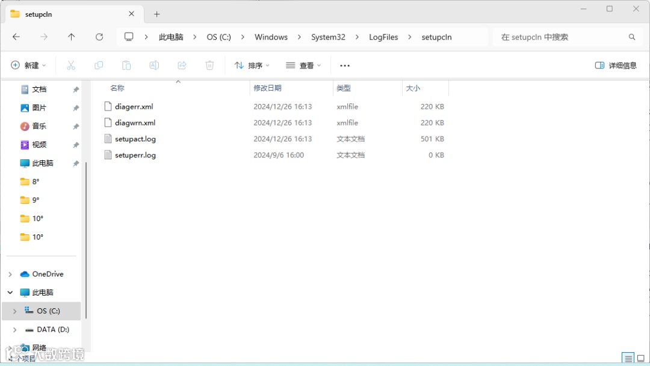Click the setupact.log file icon
The image size is (650, 366).
[x=108, y=139]
